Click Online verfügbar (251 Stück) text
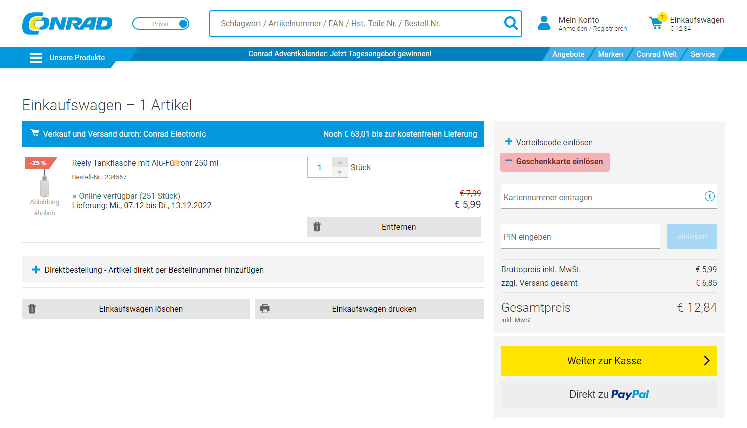Screen dimensions: 747x428 click(x=129, y=196)
